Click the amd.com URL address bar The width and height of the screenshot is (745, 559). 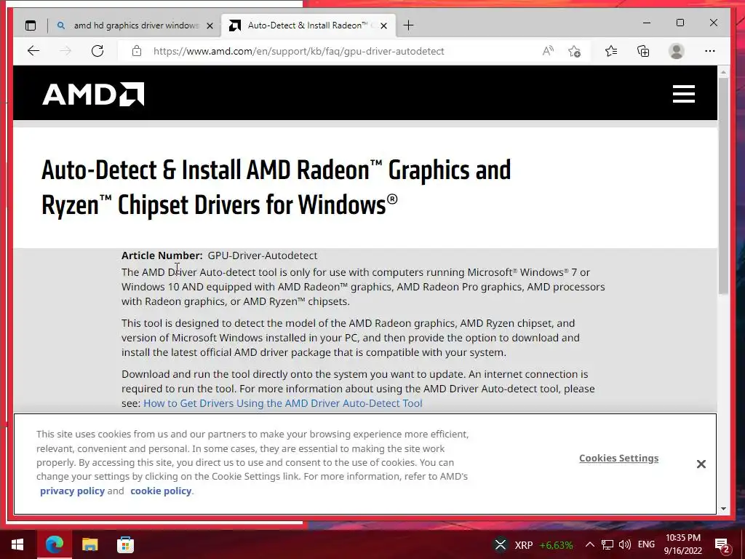[x=298, y=51]
